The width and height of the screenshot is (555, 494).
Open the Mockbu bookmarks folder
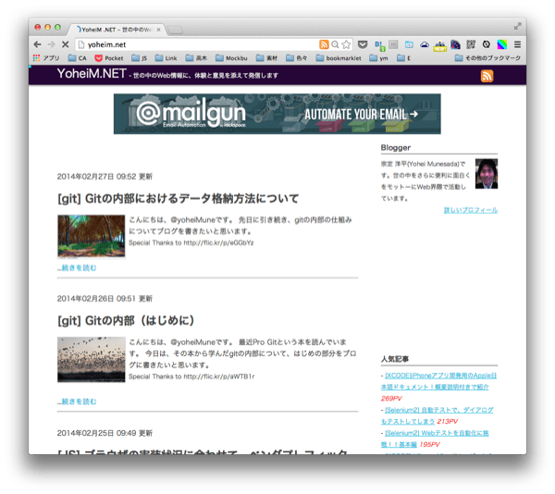click(x=231, y=58)
